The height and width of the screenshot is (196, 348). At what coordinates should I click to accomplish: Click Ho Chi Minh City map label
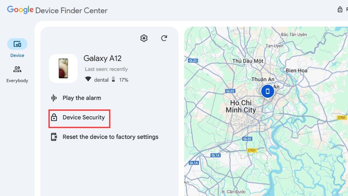point(241,106)
